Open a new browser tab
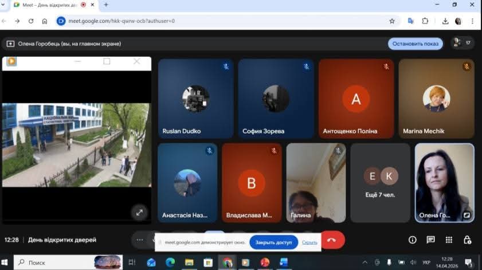This screenshot has height=270, width=482. [106, 5]
